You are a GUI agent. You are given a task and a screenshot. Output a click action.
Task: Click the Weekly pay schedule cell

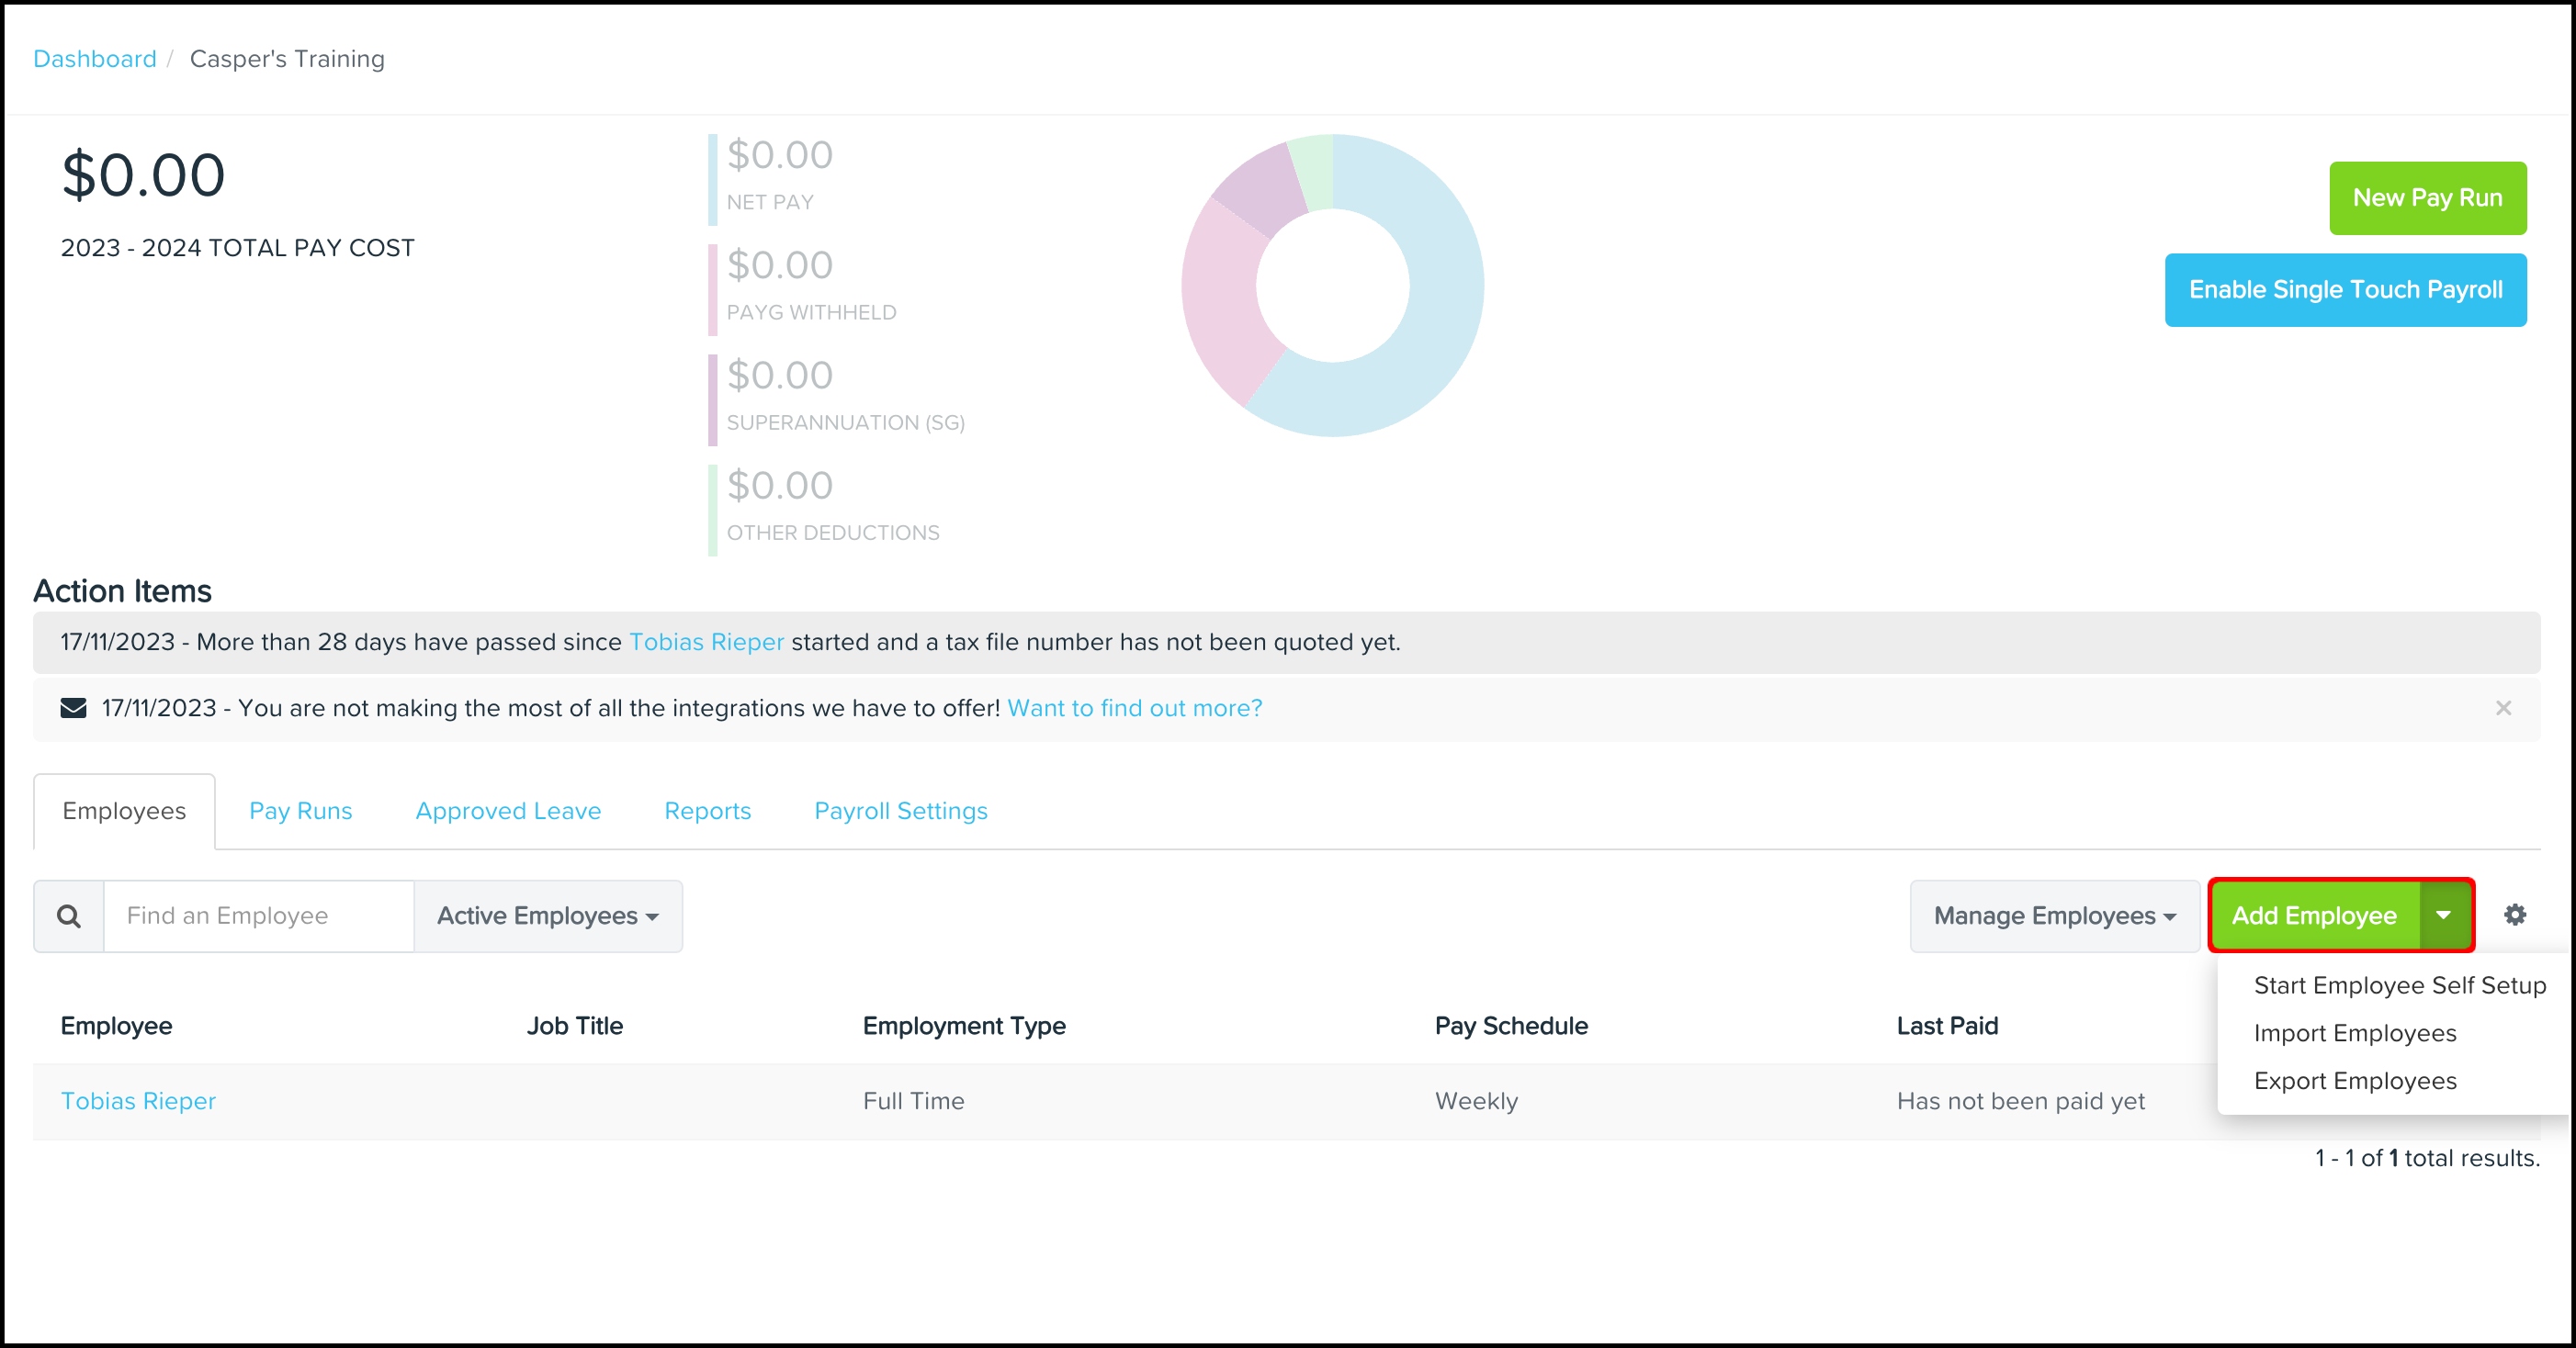point(1476,1101)
